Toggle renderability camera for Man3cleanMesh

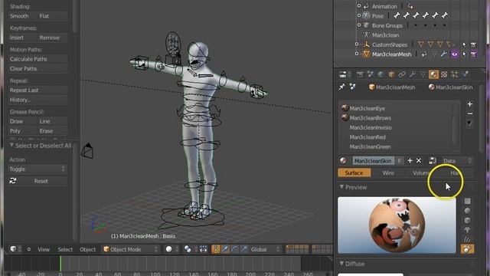click(474, 54)
